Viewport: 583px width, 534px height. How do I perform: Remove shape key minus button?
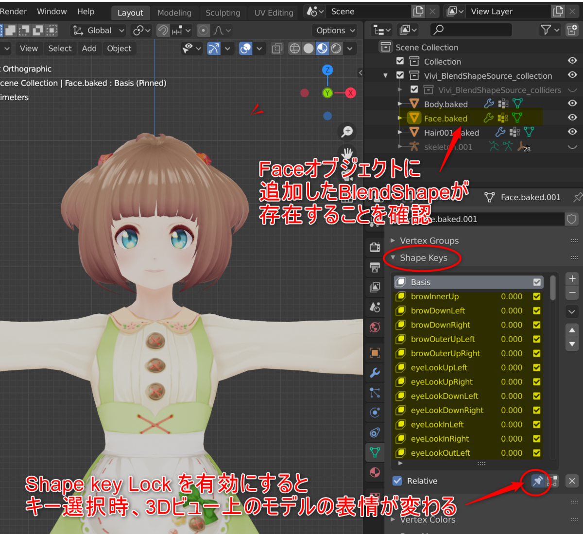point(572,293)
